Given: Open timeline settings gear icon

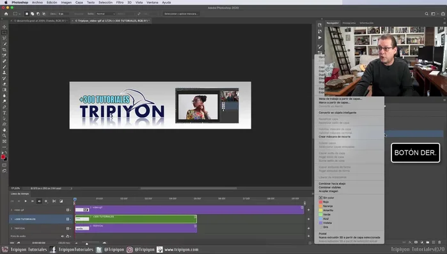Looking at the screenshot, I should pyautogui.click(x=46, y=202).
